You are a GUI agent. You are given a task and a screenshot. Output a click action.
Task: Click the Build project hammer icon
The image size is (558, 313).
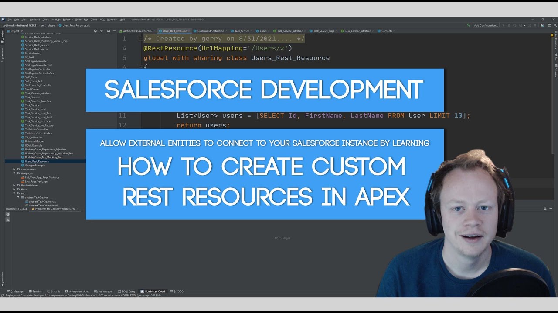(x=469, y=25)
